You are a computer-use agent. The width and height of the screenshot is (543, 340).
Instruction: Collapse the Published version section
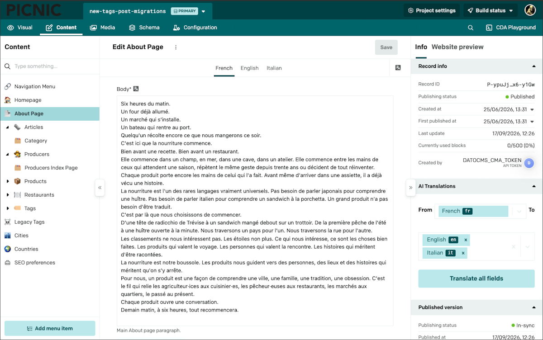[x=534, y=307]
